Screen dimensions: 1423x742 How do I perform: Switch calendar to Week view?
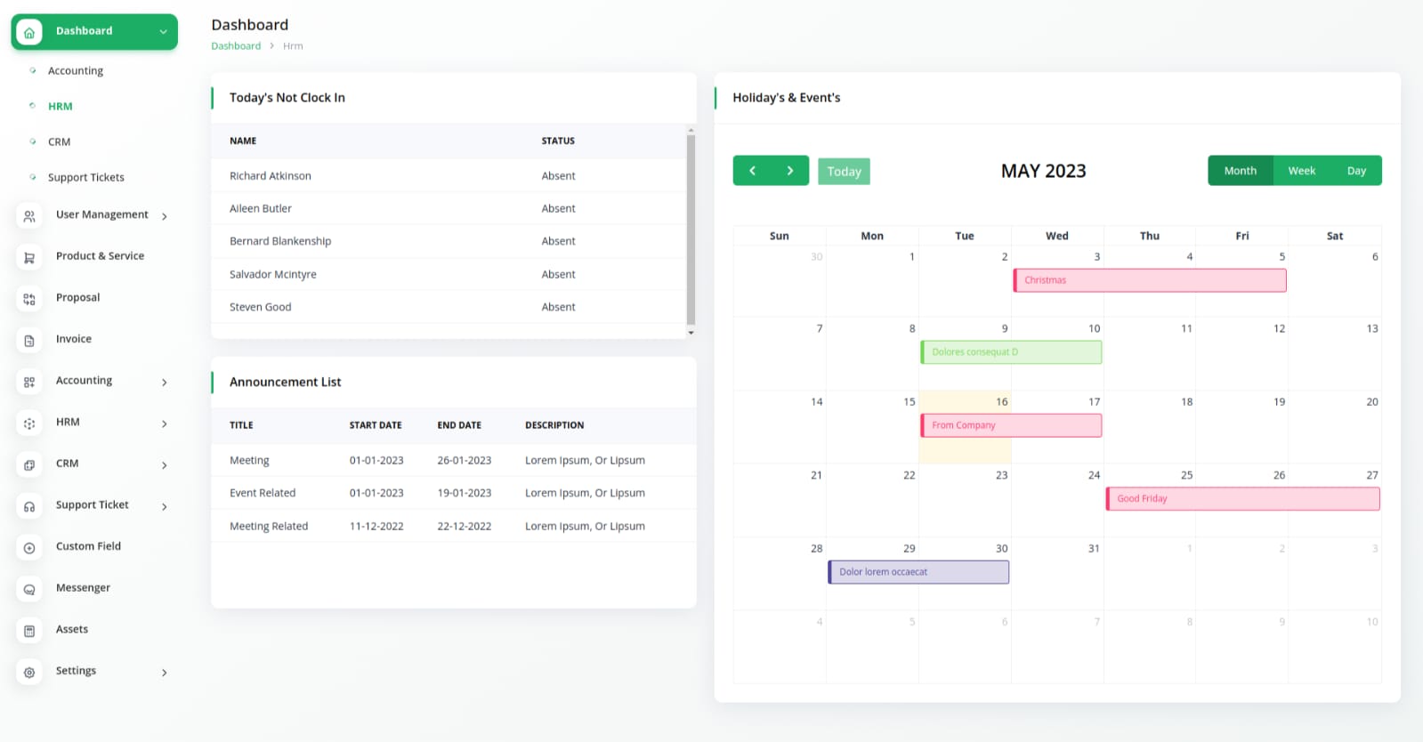tap(1301, 171)
